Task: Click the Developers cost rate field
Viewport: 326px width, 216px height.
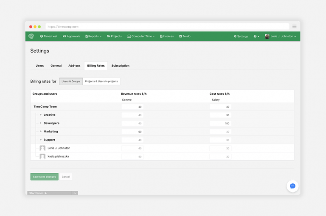Action: pyautogui.click(x=220, y=123)
